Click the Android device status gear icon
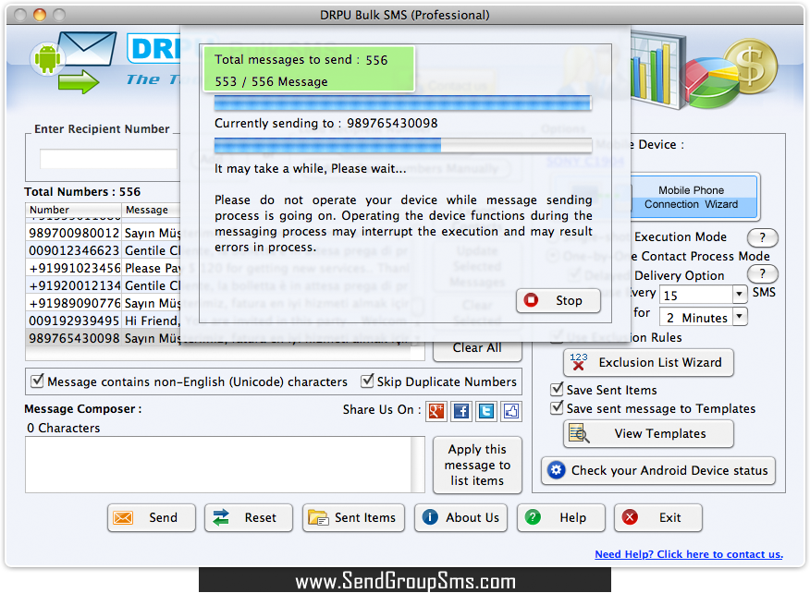 pyautogui.click(x=557, y=469)
